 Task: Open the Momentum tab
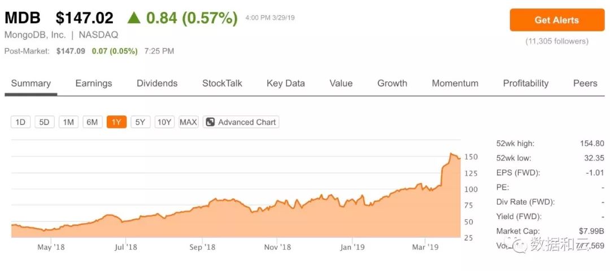[x=455, y=83]
